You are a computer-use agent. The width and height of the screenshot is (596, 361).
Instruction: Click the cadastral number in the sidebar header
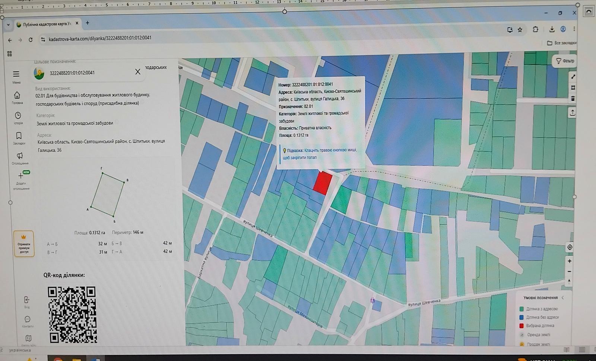pos(72,73)
